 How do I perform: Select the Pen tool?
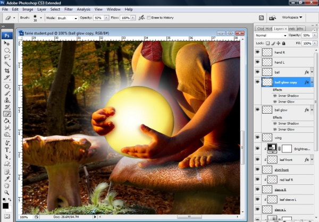pos(7,143)
